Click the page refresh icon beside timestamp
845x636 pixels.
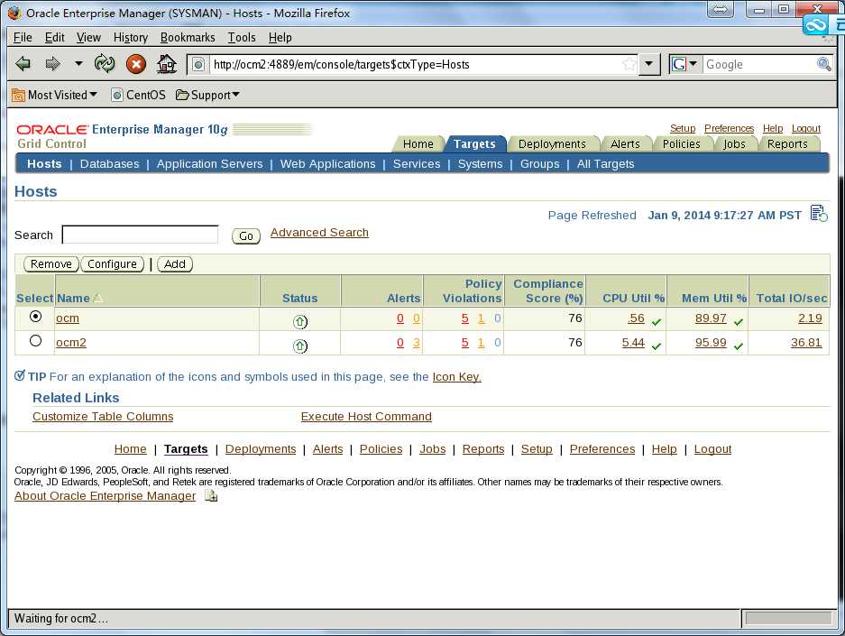click(819, 214)
